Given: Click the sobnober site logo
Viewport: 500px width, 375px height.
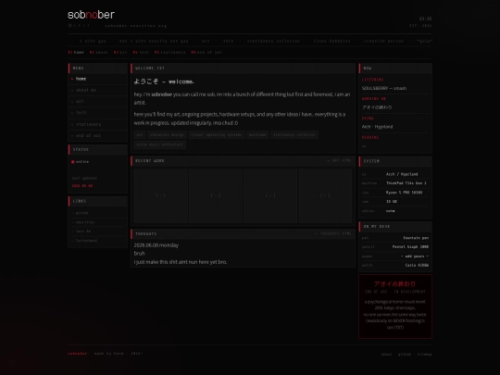Looking at the screenshot, I should click(x=91, y=15).
